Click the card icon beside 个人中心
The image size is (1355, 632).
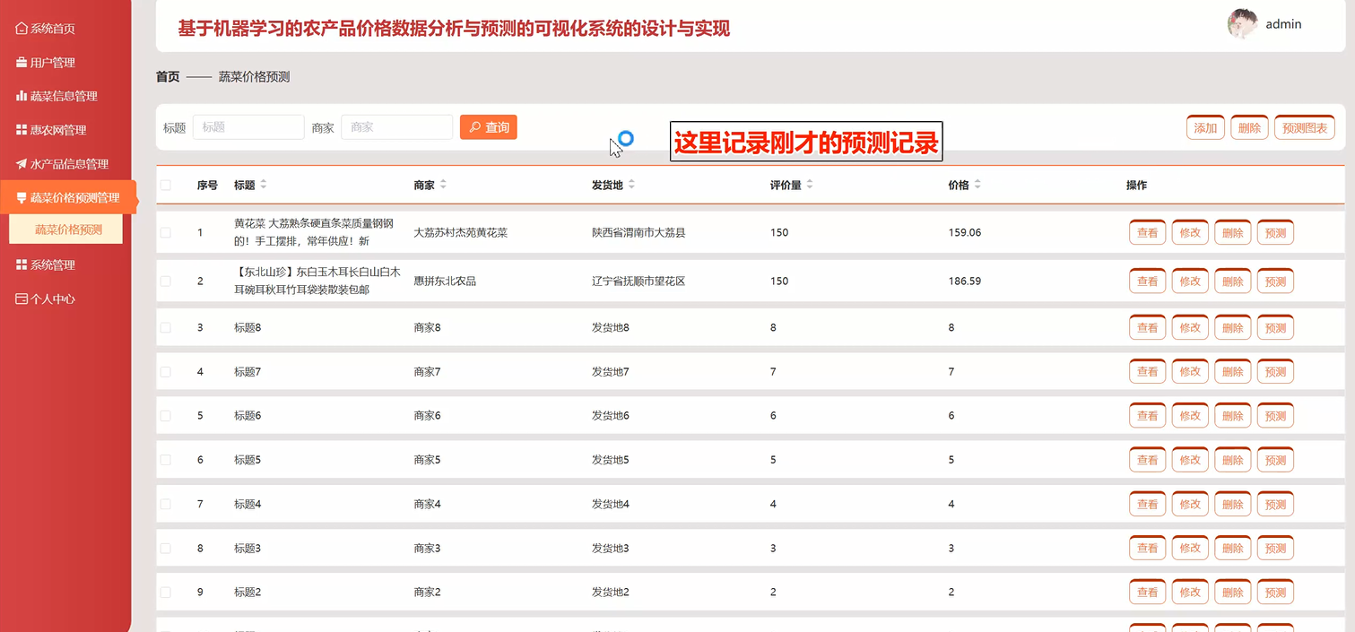22,299
